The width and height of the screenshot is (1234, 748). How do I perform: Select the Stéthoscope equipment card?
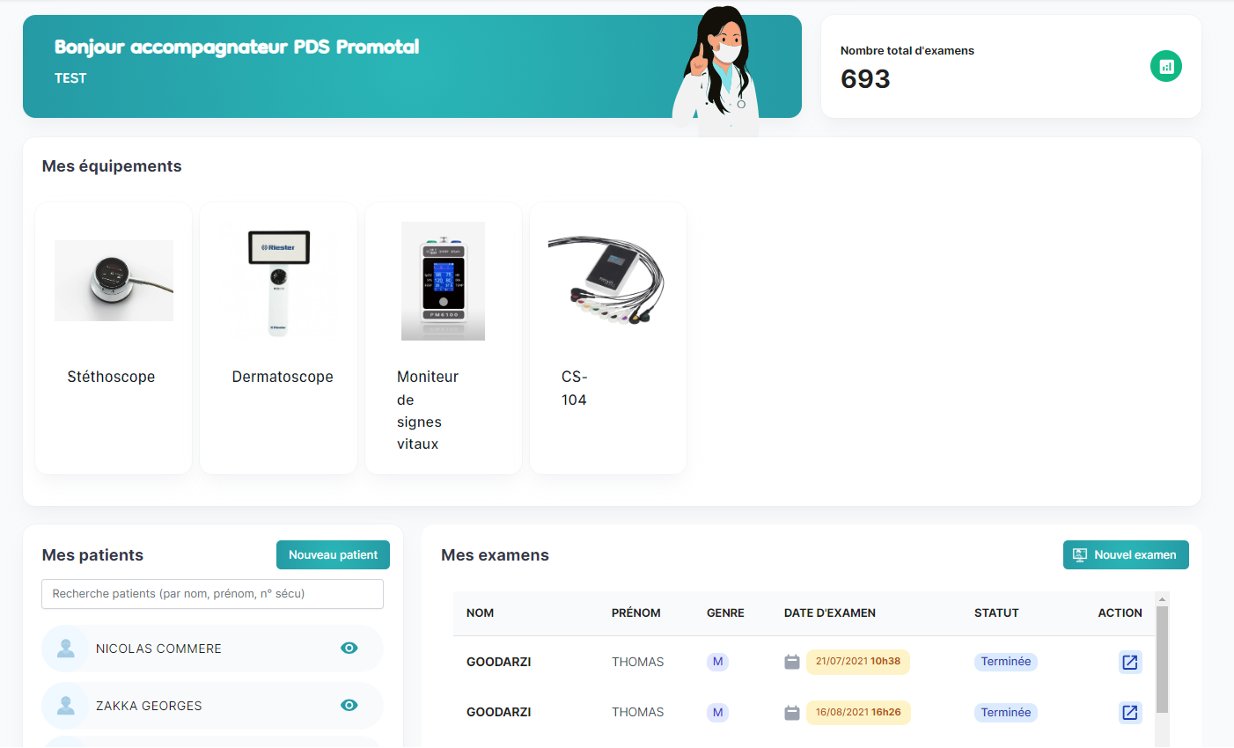[x=113, y=338]
